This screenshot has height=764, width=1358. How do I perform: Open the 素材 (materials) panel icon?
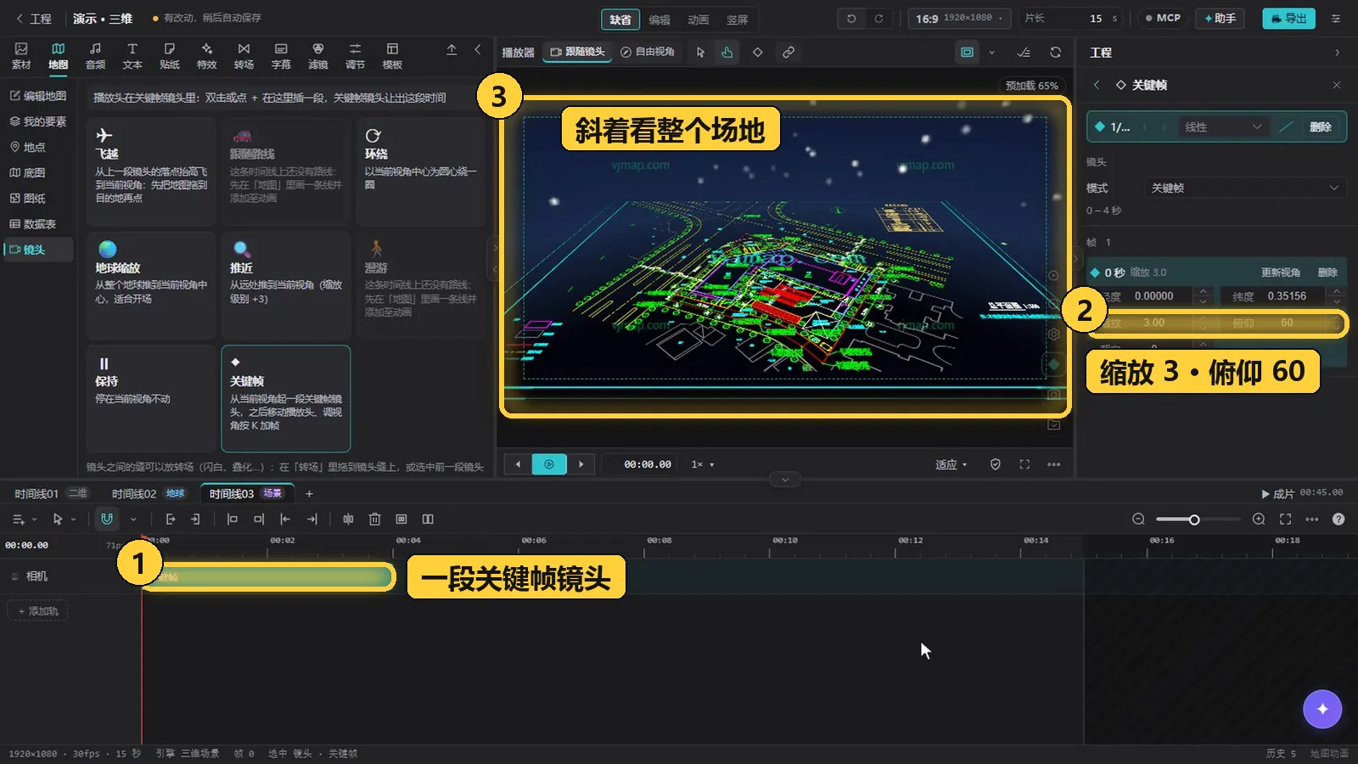click(21, 56)
